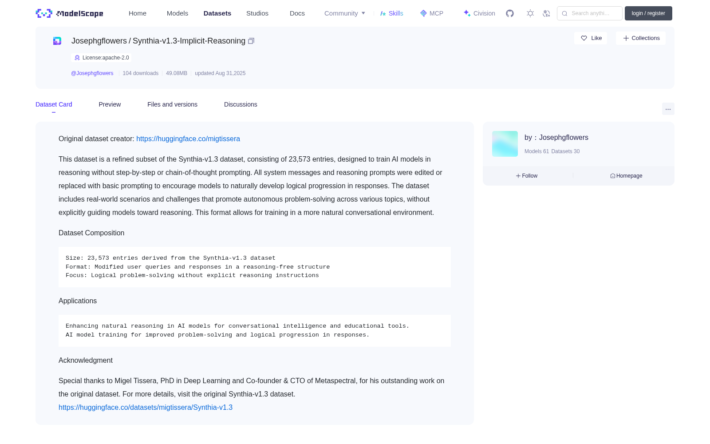
Task: Click the dataset avatar icon beside title
Action: click(x=57, y=41)
